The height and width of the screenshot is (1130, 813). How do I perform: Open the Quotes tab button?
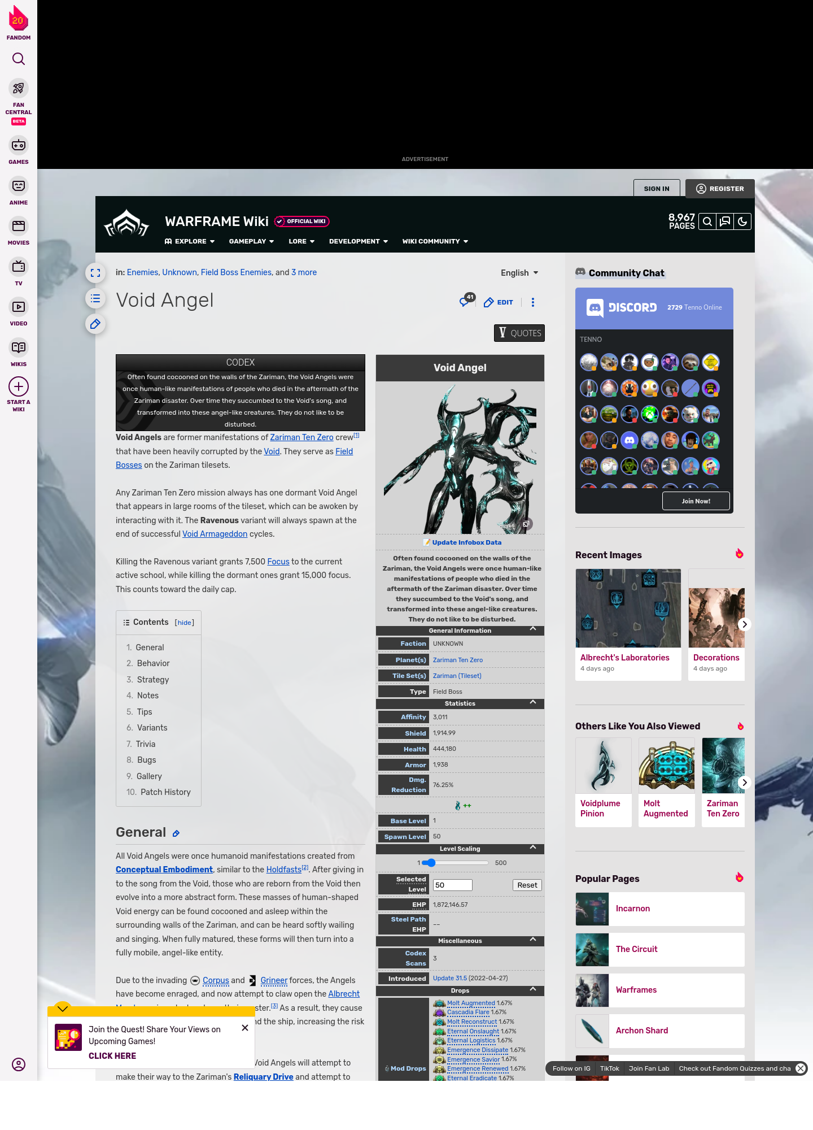[x=519, y=333]
